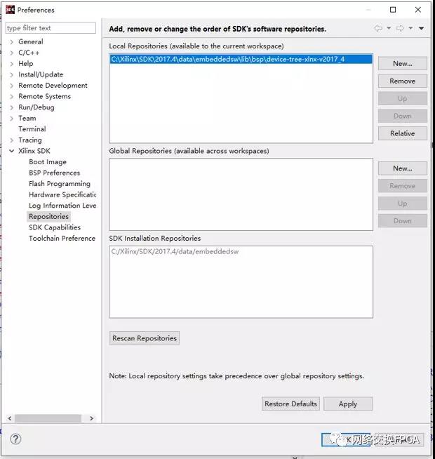Screen dimensions: 435x459
Task: Click the type filter text field
Action: pos(51,28)
